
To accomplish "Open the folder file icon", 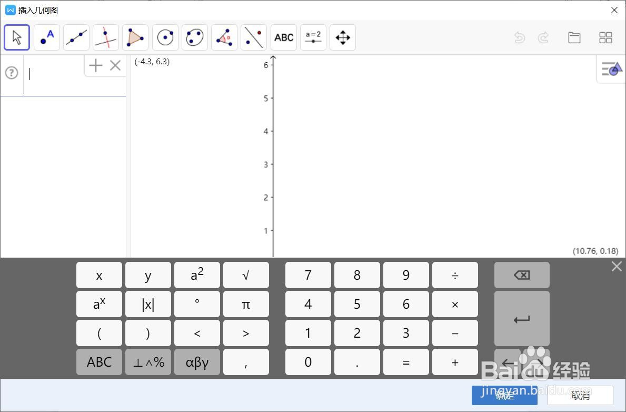I will click(x=574, y=37).
